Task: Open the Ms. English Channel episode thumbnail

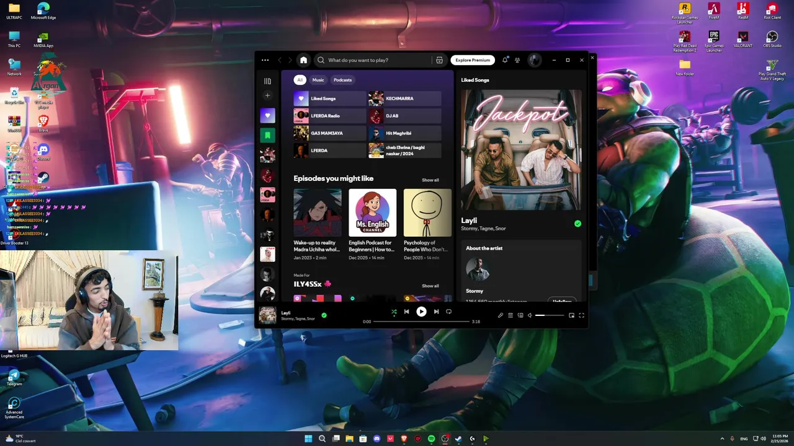Action: point(372,212)
